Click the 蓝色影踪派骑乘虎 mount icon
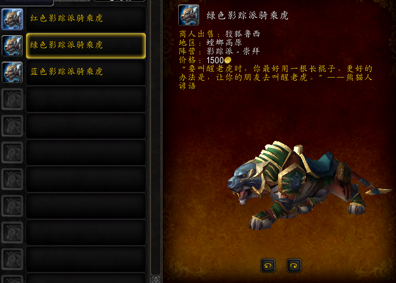This screenshot has height=283, width=396. 12,72
